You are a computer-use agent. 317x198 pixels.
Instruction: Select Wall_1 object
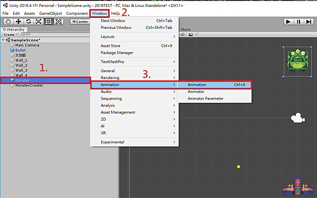pyautogui.click(x=21, y=60)
